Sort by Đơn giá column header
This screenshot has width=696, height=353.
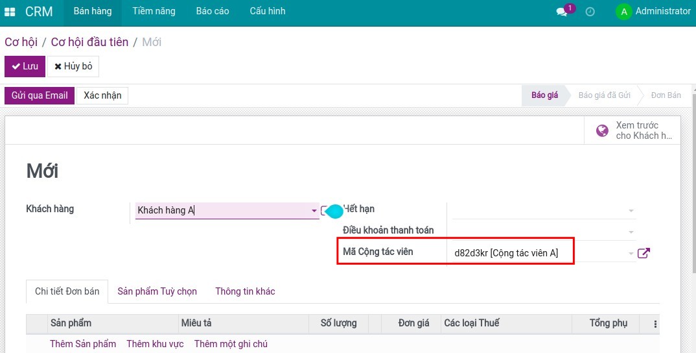[x=412, y=323]
